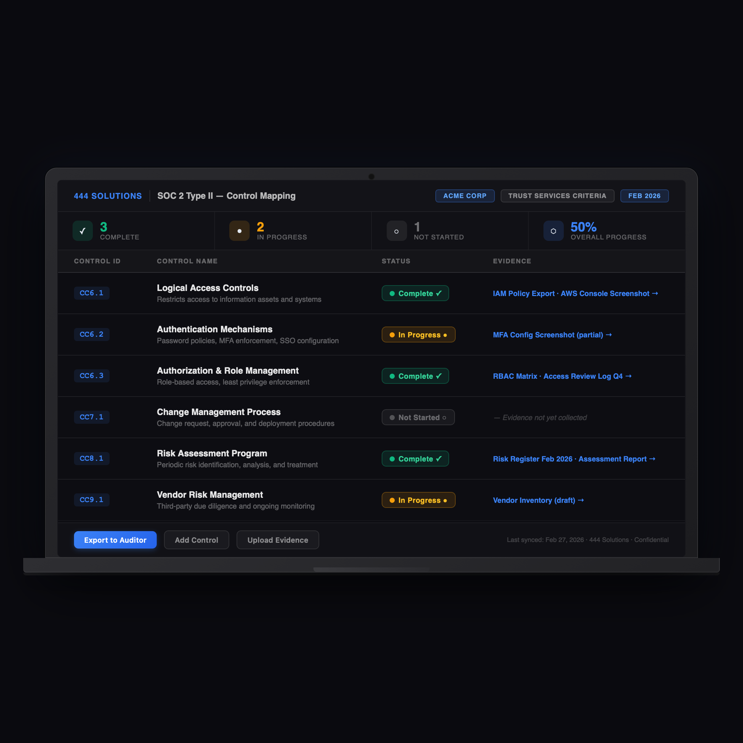Click the CC9.1 control ID badge

coord(91,500)
